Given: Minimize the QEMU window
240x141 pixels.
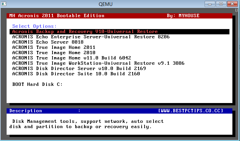Looking at the screenshot, I should pos(210,4).
